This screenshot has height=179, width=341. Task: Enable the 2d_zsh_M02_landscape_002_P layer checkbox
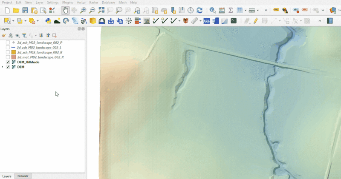[x=8, y=43]
